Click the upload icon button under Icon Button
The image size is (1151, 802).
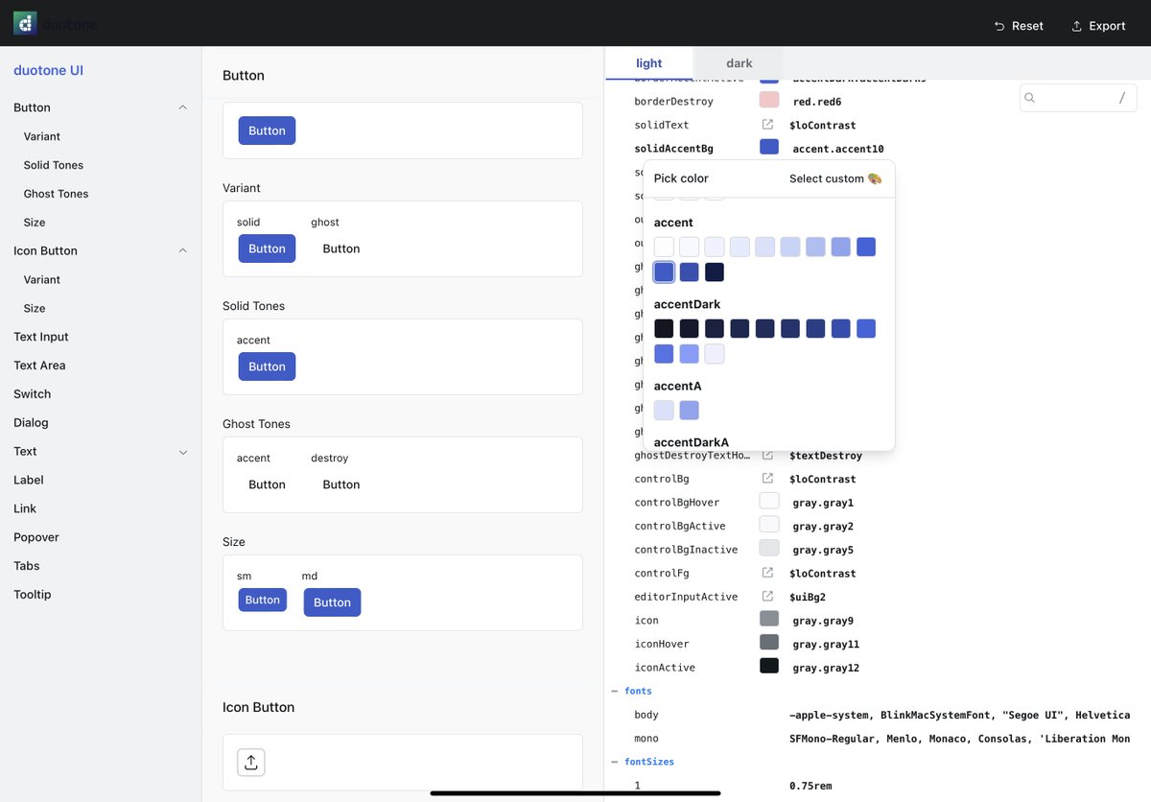[x=251, y=762]
